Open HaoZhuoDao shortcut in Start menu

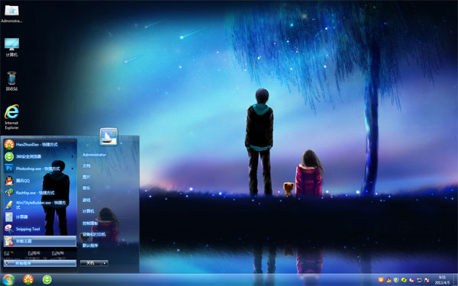40,144
